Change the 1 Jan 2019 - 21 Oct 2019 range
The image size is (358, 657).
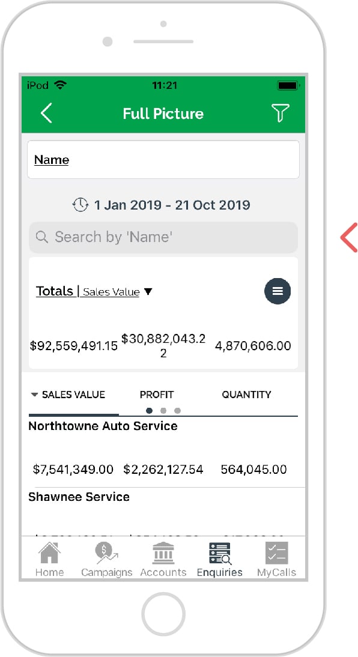172,205
